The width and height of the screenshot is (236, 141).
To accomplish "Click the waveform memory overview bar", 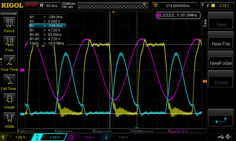I will coord(113,5).
